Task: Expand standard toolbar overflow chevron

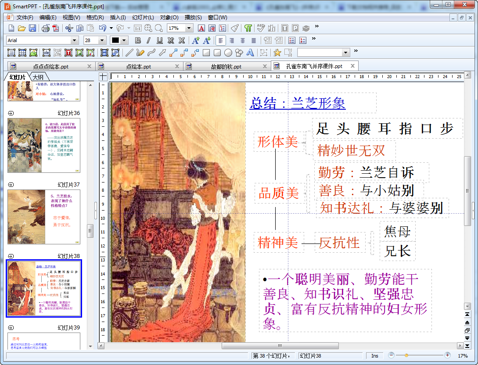Action: coord(317,26)
